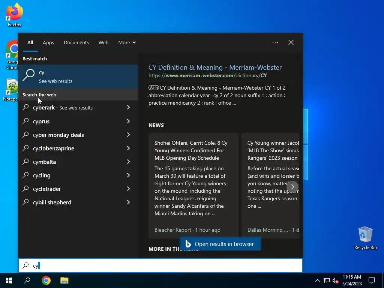The height and width of the screenshot is (288, 384).
Task: Click the magnifier icon beside 'cy' best match
Action: [x=28, y=75]
